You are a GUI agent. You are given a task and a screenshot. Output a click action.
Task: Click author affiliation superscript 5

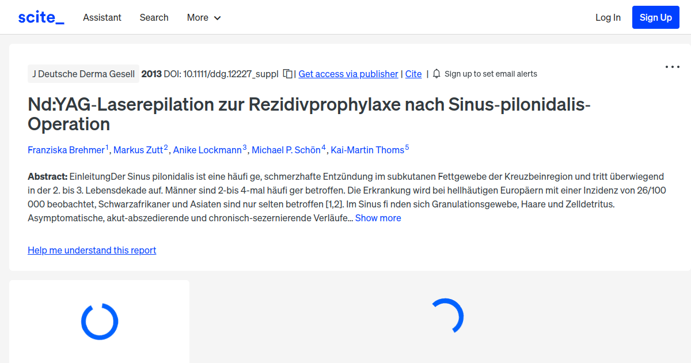coord(407,146)
